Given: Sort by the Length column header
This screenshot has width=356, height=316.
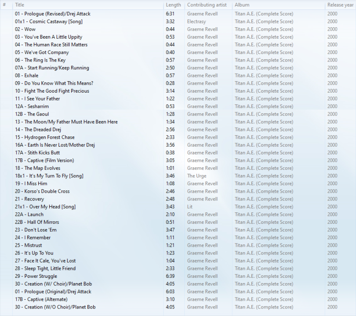Looking at the screenshot, I should [x=174, y=5].
